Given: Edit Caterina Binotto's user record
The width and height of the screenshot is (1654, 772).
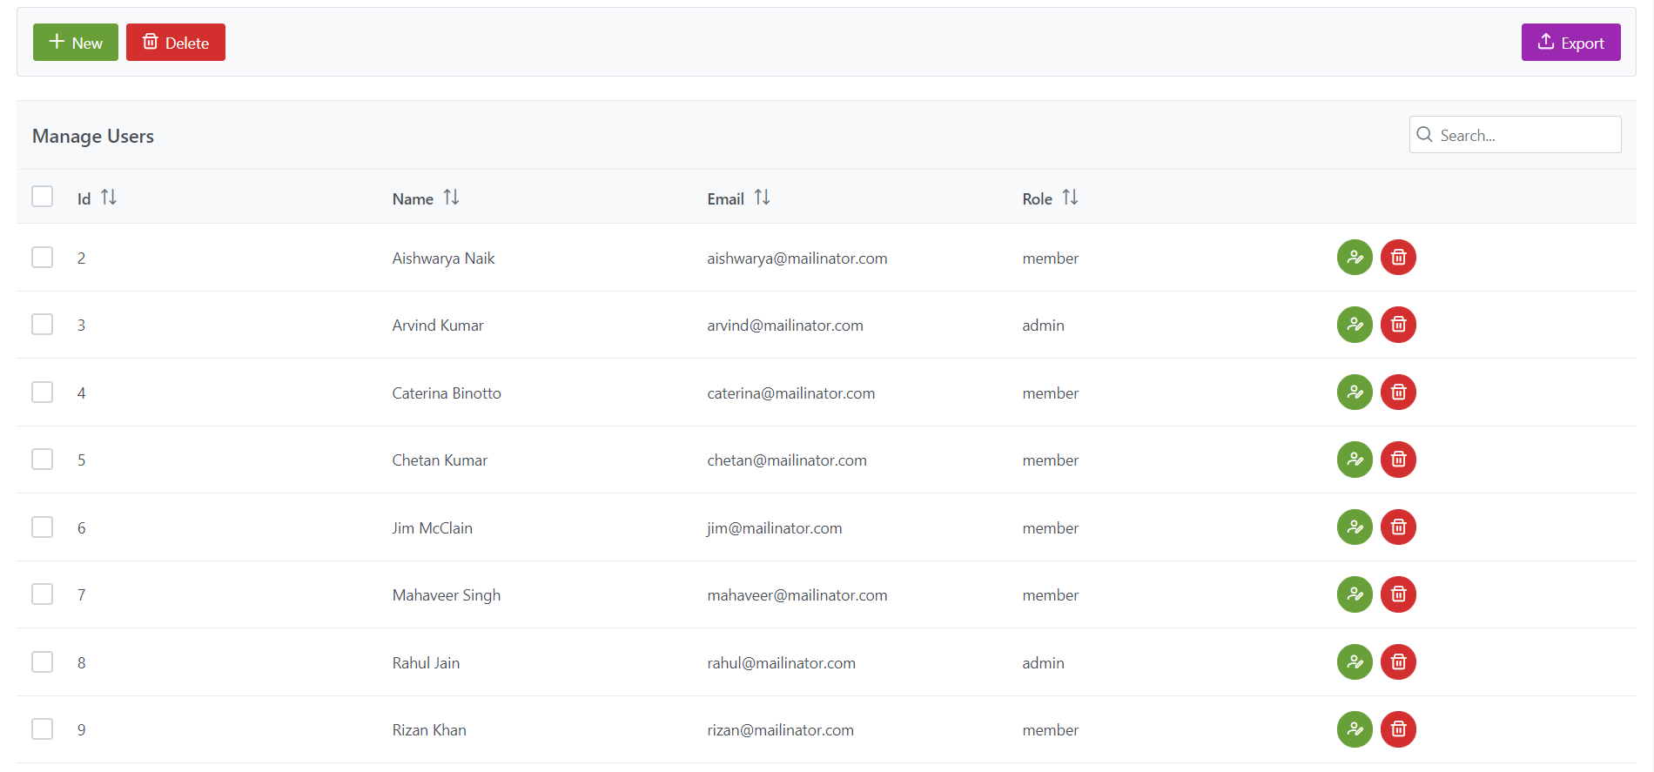Looking at the screenshot, I should pyautogui.click(x=1354, y=393).
